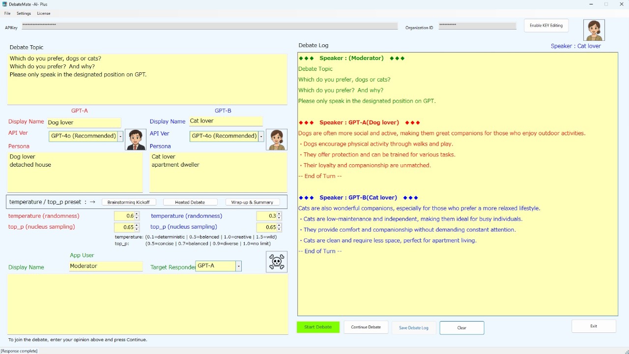Open the License menu
Screen dimensions: 629x354
pyautogui.click(x=44, y=13)
